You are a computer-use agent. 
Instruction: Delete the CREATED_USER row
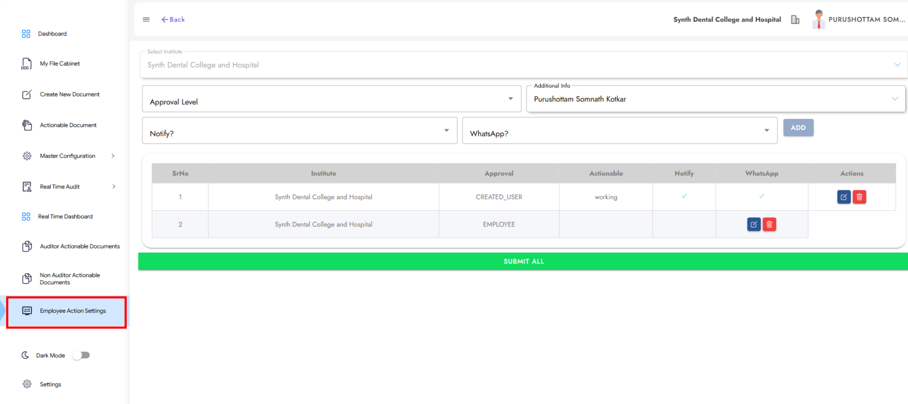point(859,197)
